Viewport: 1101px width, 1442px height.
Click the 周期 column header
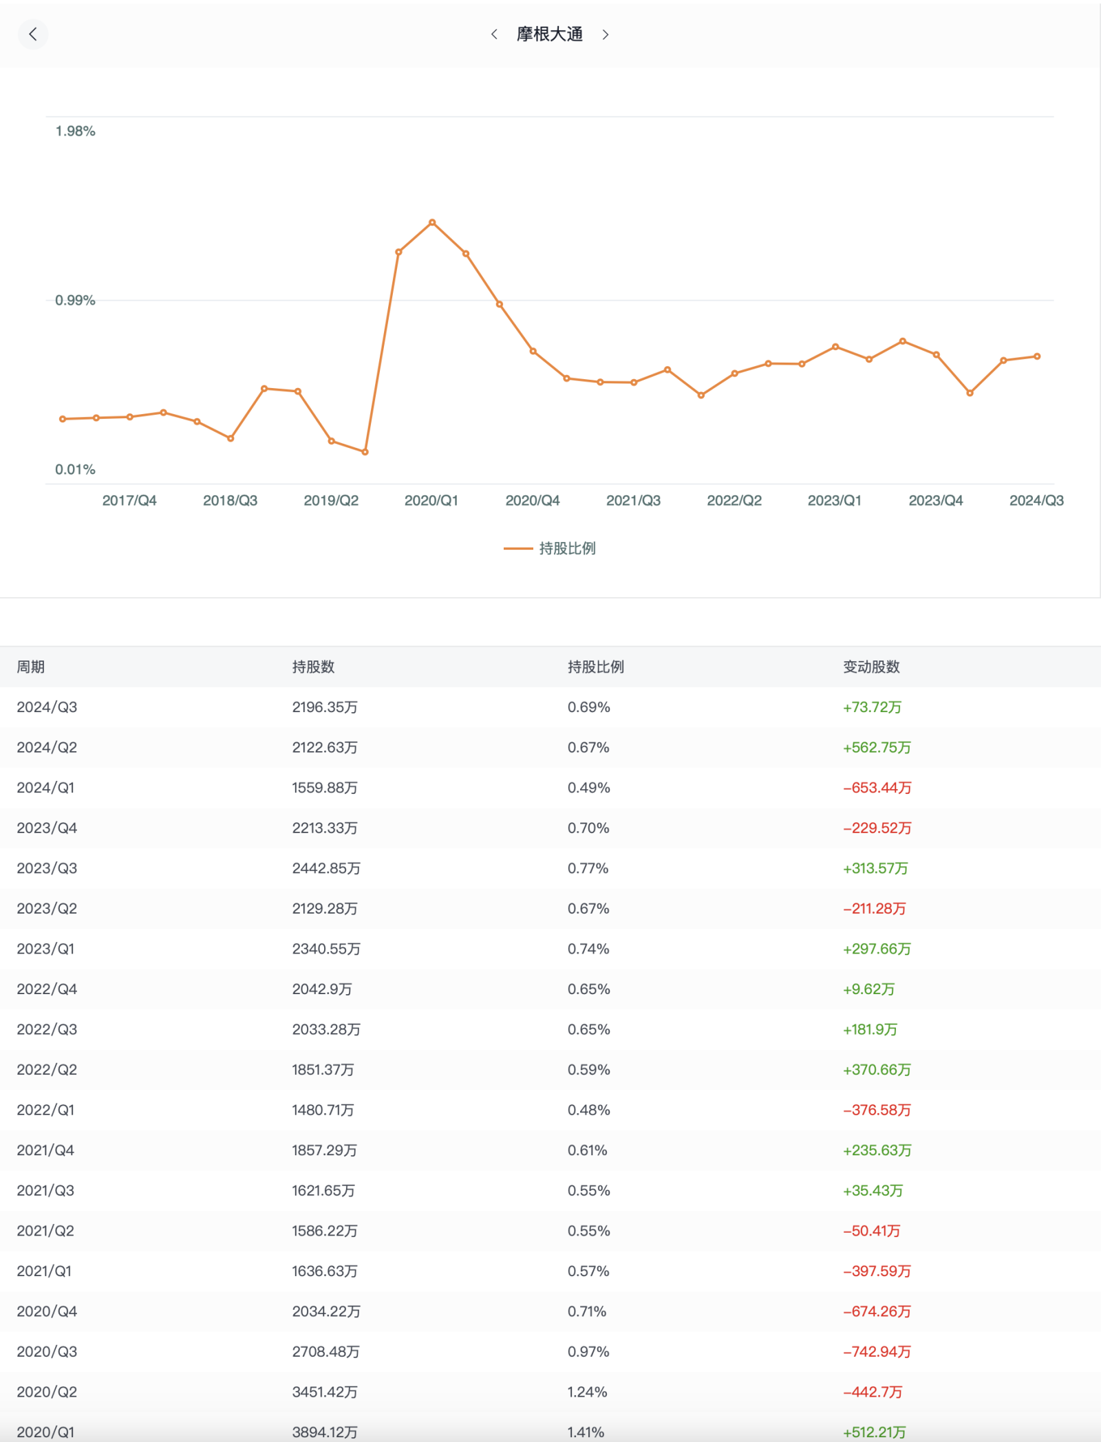(31, 667)
